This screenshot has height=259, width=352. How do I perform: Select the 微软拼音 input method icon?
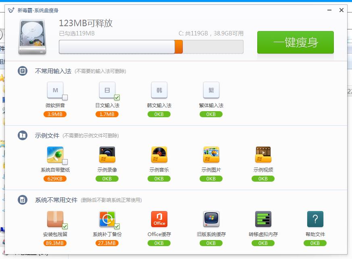point(55,90)
